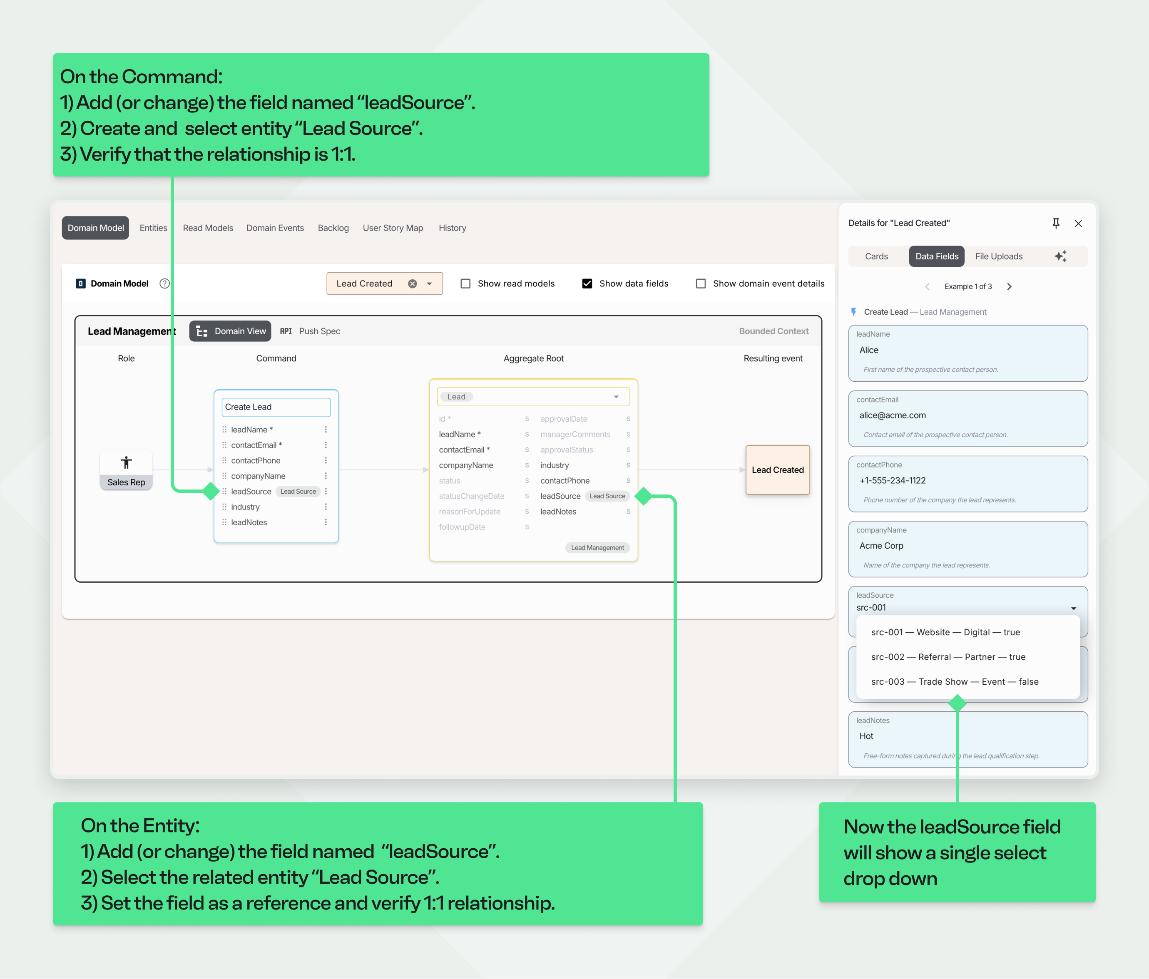The height and width of the screenshot is (979, 1149).
Task: Open the Domain Model help question icon
Action: 165,283
